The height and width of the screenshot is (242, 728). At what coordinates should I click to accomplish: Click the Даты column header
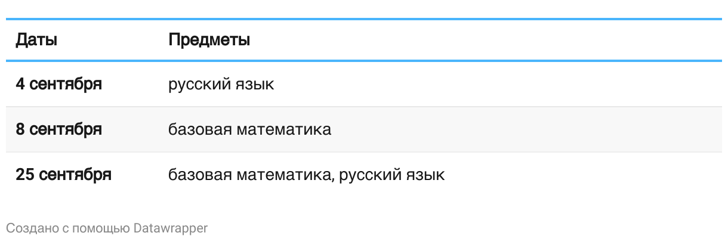[36, 41]
